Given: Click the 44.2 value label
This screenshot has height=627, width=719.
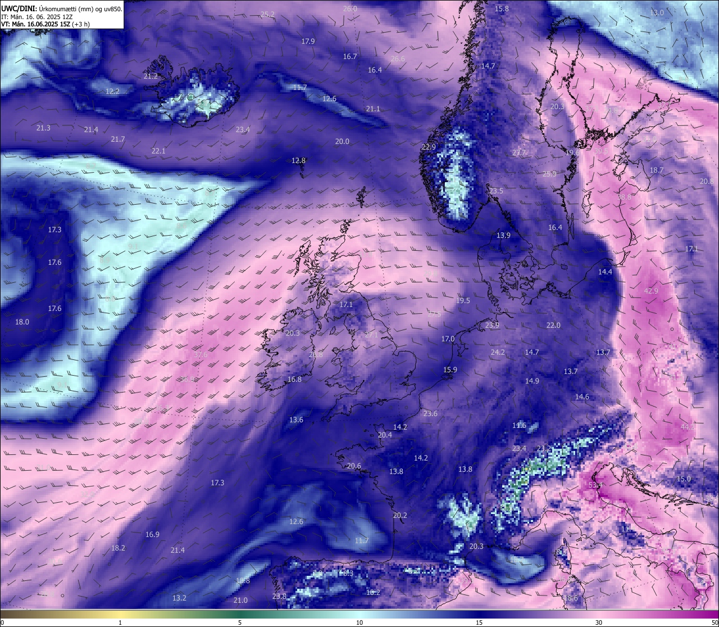Looking at the screenshot, I should [x=688, y=427].
